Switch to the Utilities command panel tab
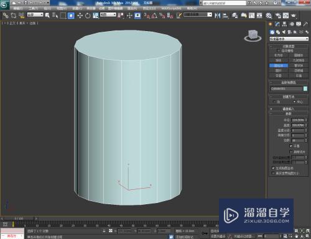Viewport: 311px width, 239px height. (x=305, y=24)
